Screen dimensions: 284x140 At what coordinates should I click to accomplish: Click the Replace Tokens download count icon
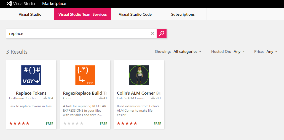[x=45, y=98]
